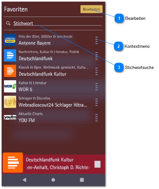159x189 pixels.
Task: Click the Favoriten heading
Action: pyautogui.click(x=16, y=9)
